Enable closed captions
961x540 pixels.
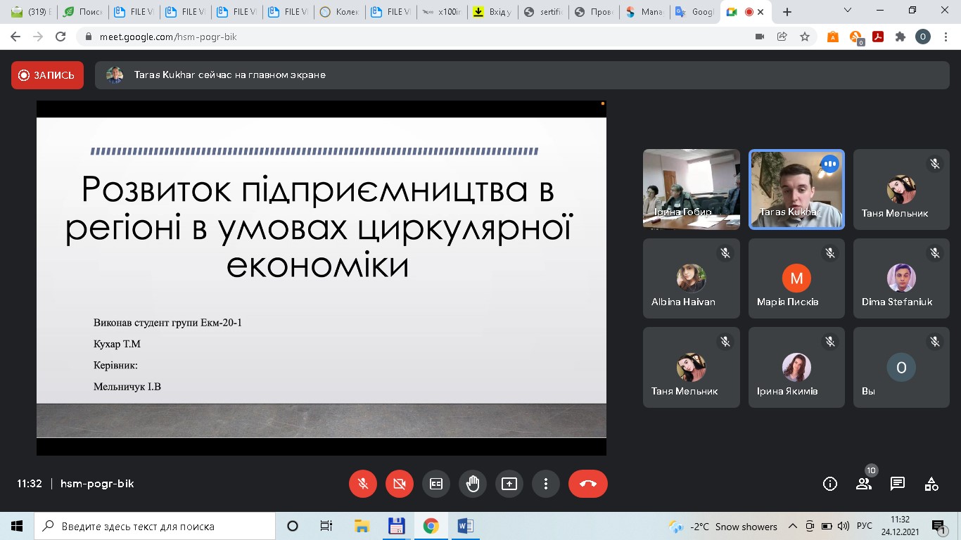click(x=436, y=484)
